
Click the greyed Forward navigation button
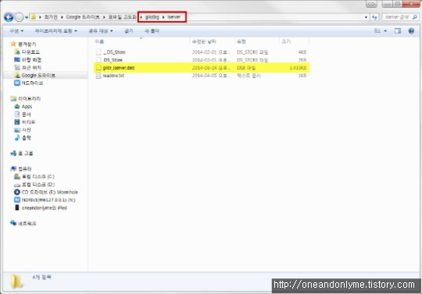(19, 17)
